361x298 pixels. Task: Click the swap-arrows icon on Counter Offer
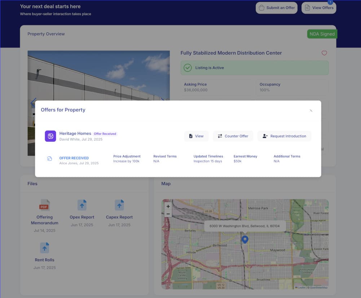[x=219, y=136]
